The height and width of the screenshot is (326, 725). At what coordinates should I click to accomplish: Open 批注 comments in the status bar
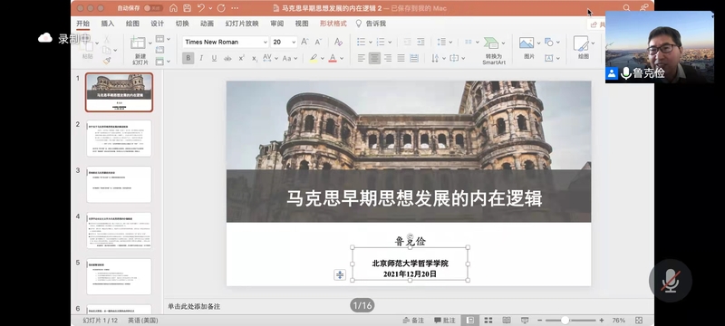[x=445, y=320]
